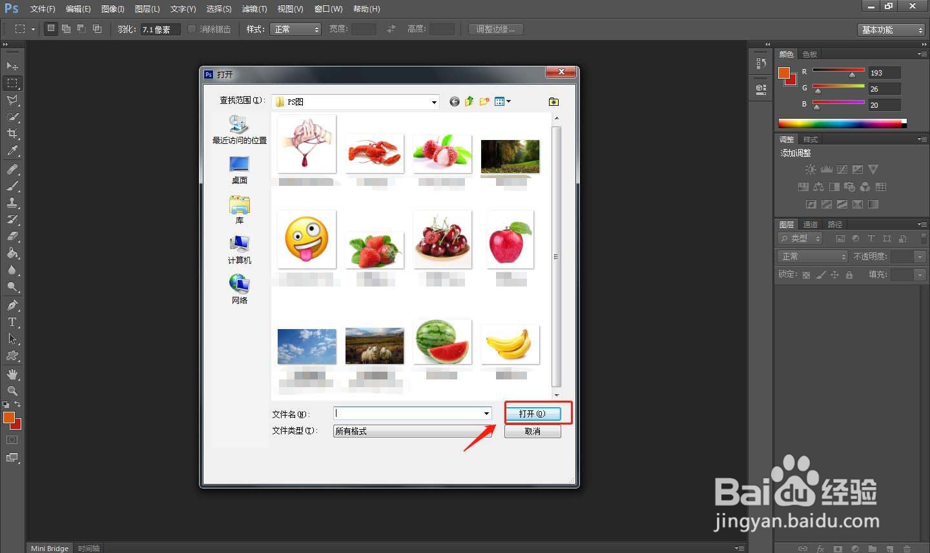Switch to the 通道 channels tab

(811, 224)
